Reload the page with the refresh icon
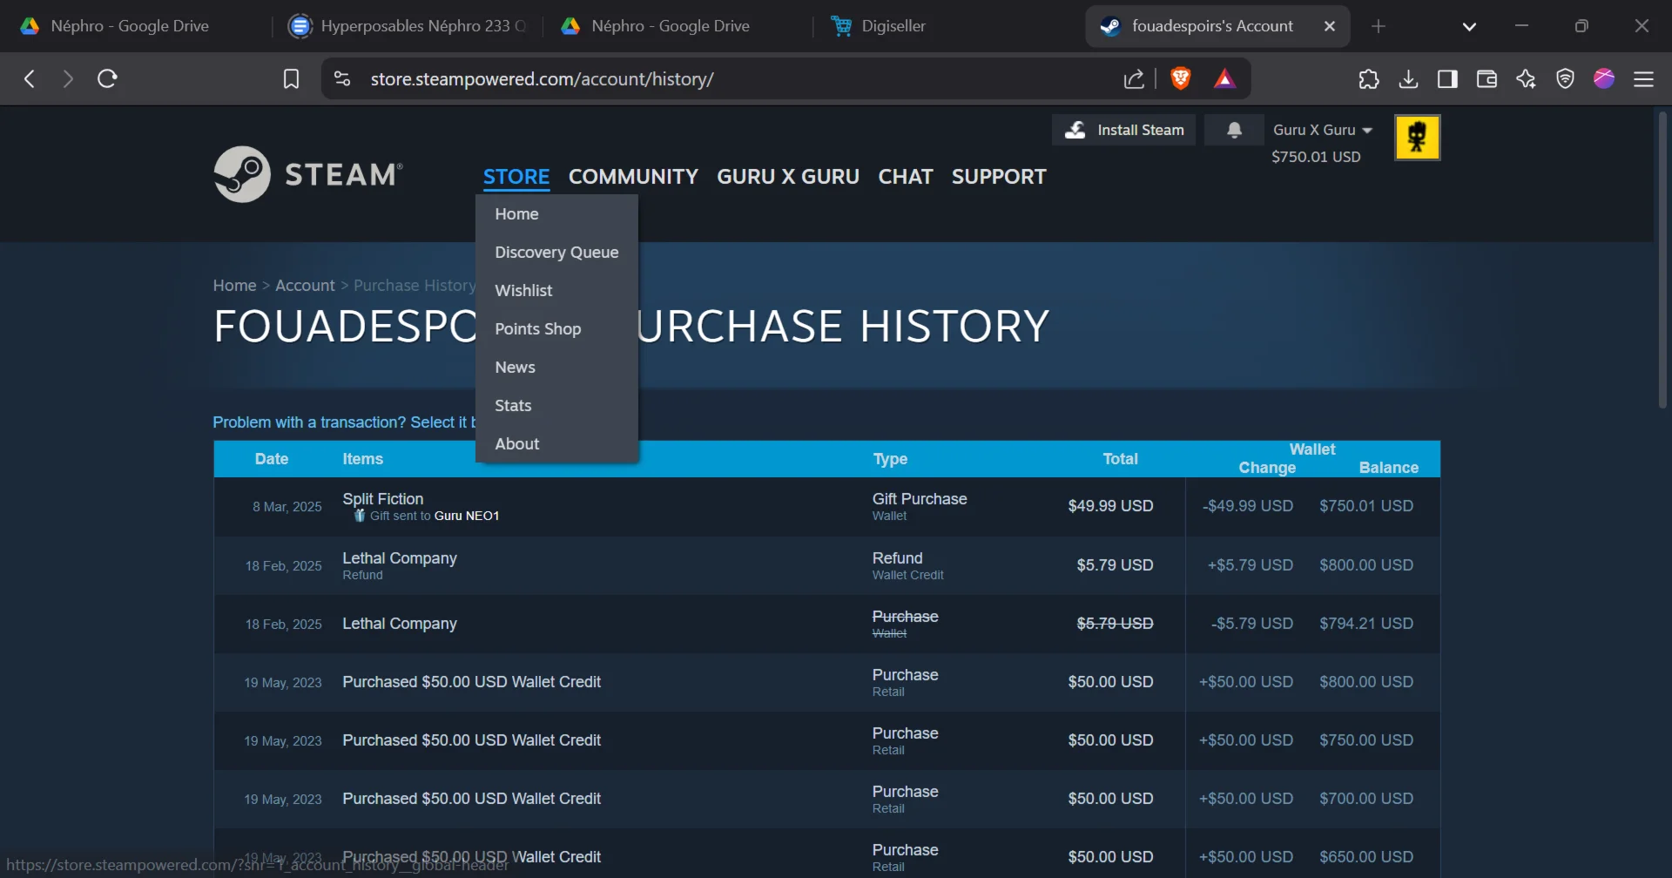The width and height of the screenshot is (1672, 878). (x=107, y=79)
